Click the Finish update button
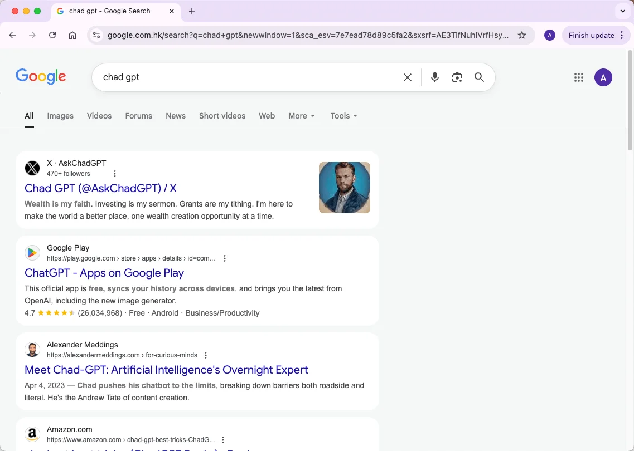Viewport: 634px width, 451px height. point(596,35)
